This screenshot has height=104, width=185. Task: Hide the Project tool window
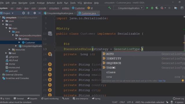pos(40,13)
